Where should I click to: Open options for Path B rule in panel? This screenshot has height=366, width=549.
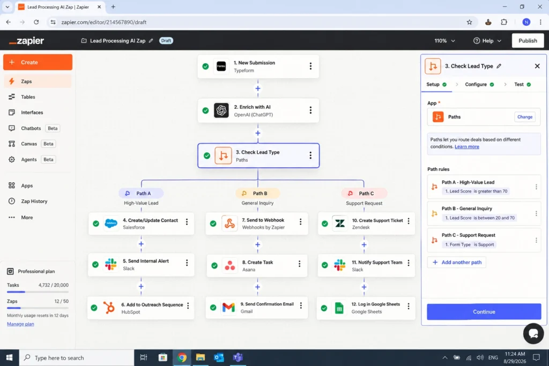(536, 213)
